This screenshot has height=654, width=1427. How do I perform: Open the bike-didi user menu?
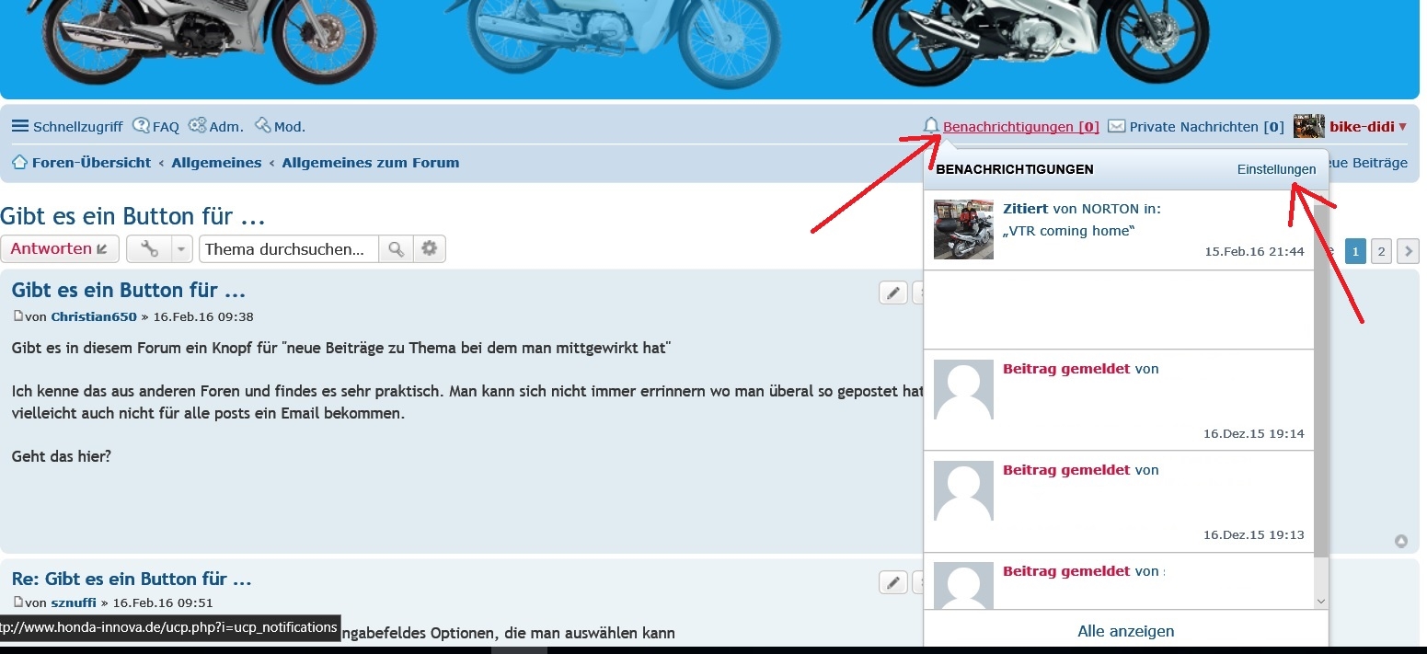(x=1350, y=126)
